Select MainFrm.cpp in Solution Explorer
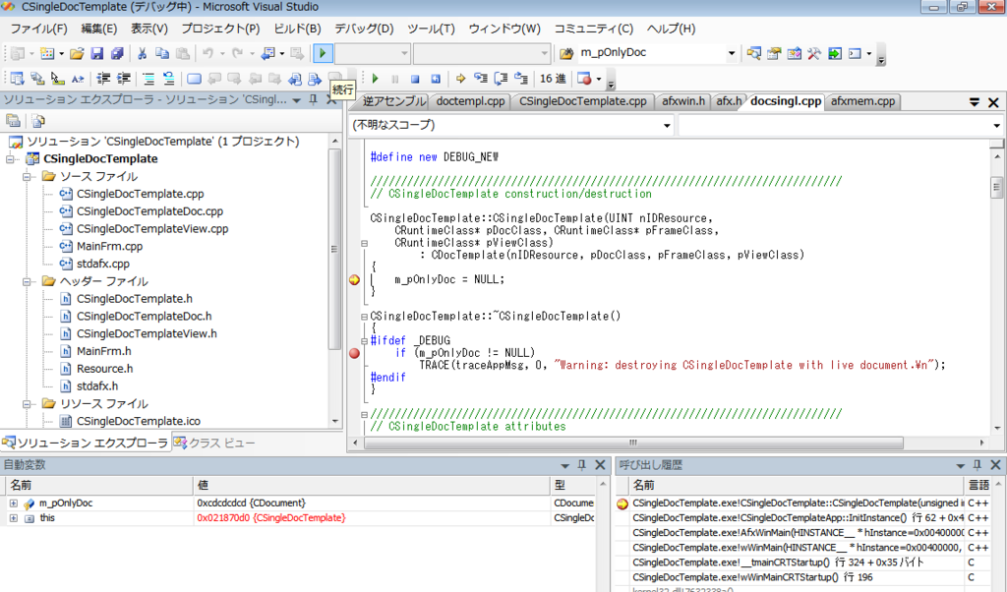The height and width of the screenshot is (592, 1007). click(x=110, y=246)
